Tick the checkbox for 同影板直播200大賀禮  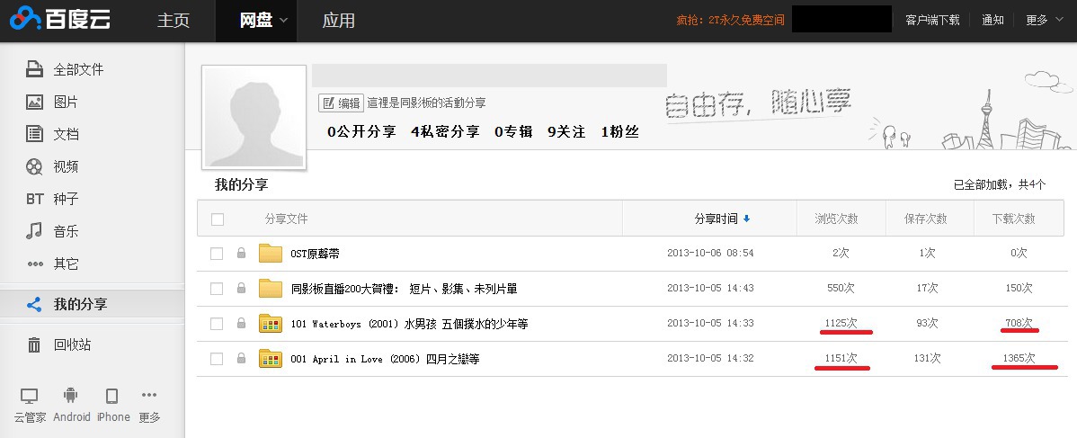[x=217, y=288]
